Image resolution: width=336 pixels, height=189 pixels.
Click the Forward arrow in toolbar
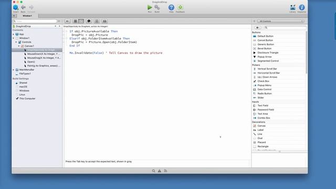click(31, 7)
